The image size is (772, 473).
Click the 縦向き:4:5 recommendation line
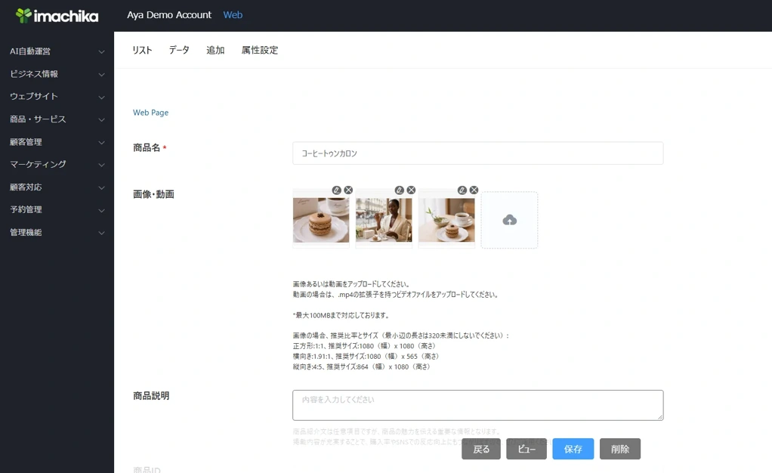[361, 366]
